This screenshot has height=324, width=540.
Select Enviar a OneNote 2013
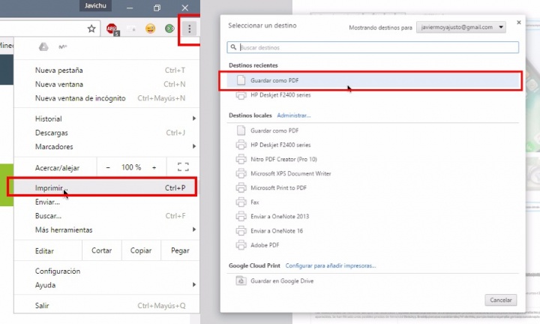[373, 216]
